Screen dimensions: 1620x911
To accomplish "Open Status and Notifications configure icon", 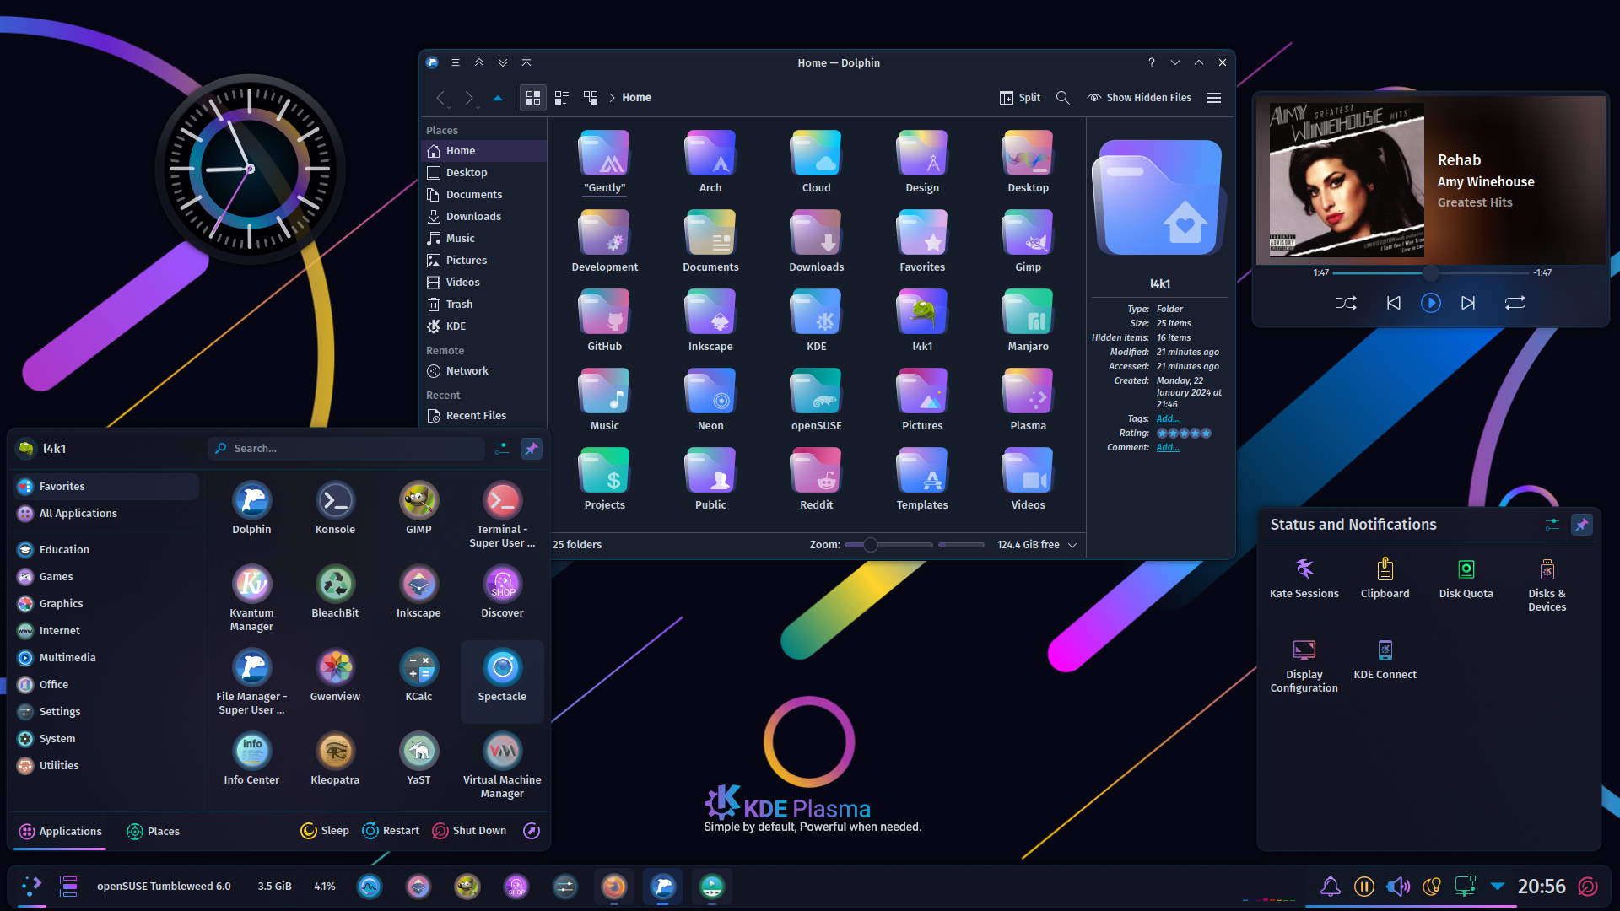I will 1552,525.
